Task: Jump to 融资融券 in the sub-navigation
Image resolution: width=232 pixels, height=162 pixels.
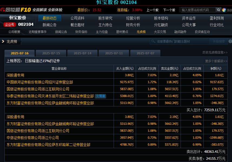Action: (180, 32)
